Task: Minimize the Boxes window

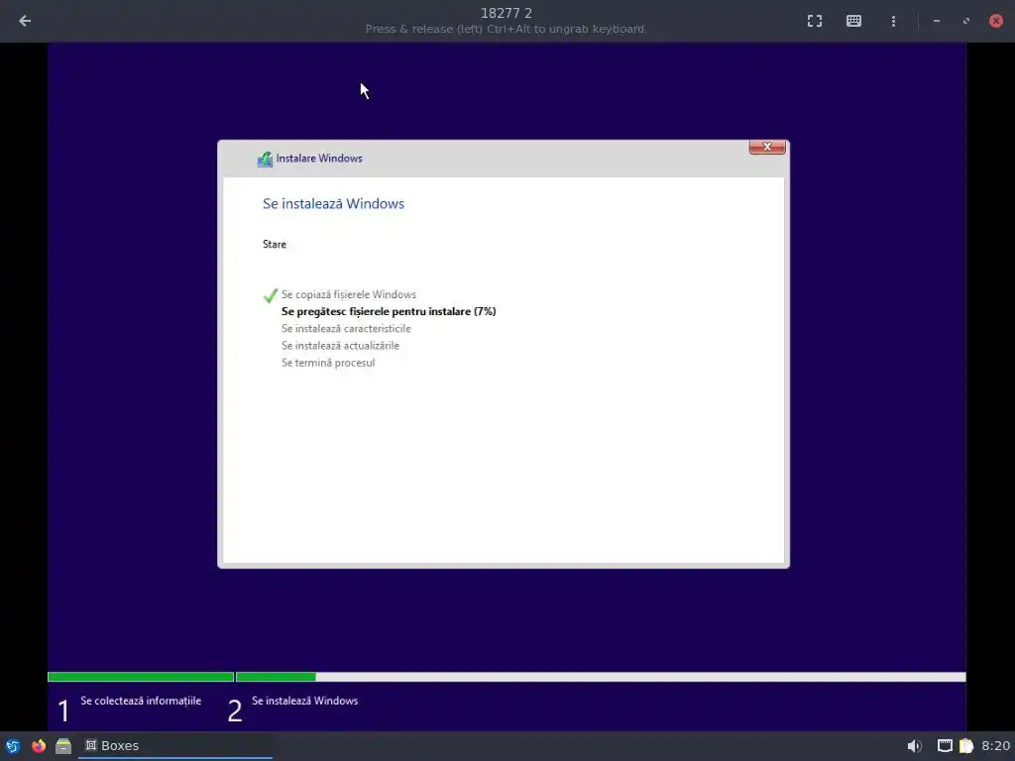Action: 936,21
